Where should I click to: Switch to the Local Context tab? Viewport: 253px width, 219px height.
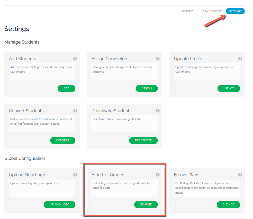point(211,11)
